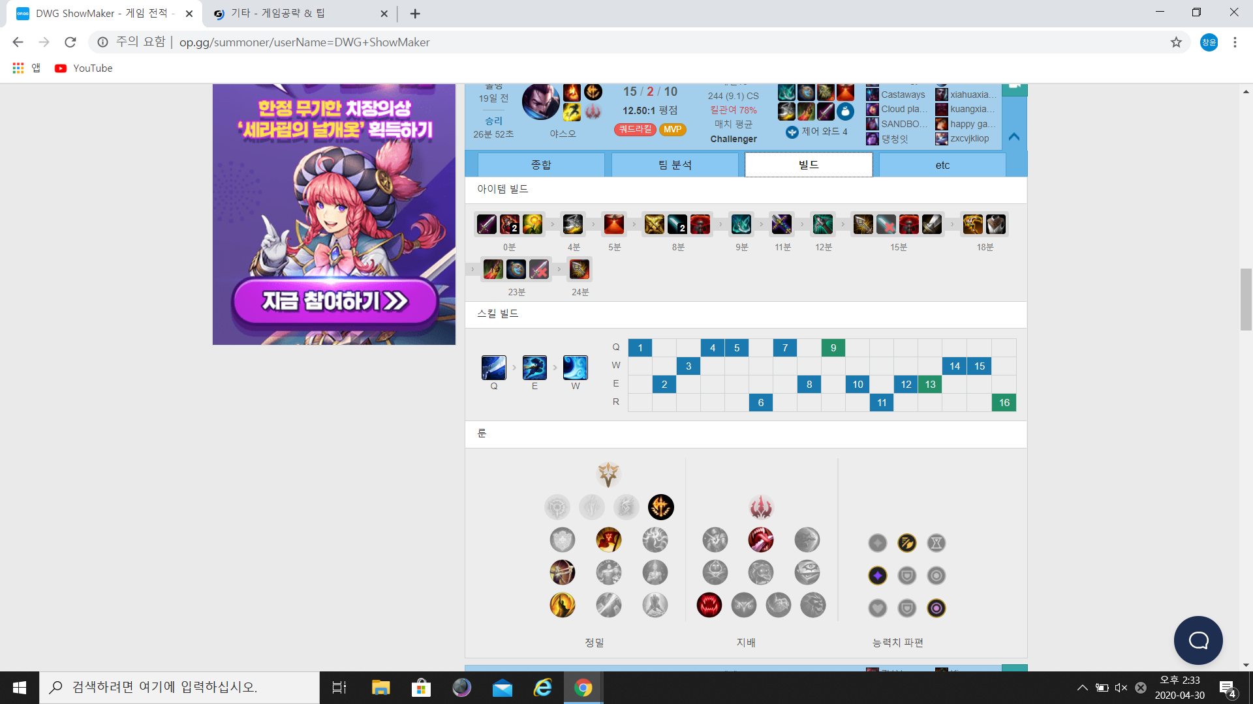Click the Yasuo champion portrait
Viewport: 1253px width, 704px height.
pos(540,102)
